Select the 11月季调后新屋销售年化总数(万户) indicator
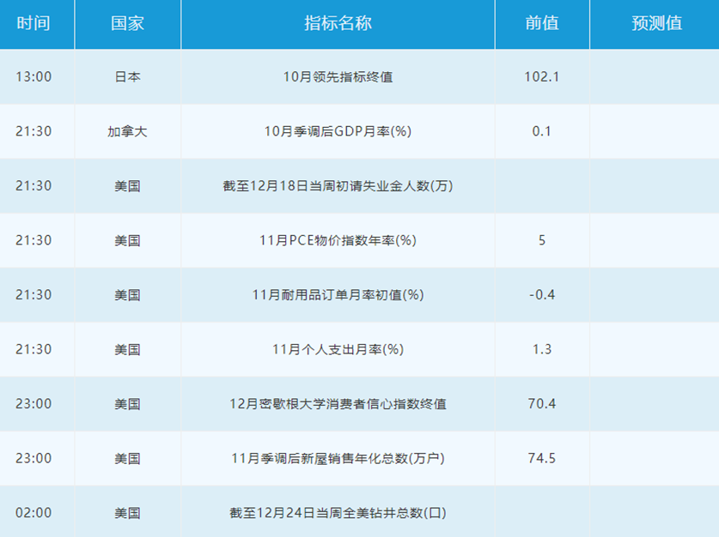The height and width of the screenshot is (537, 719). tap(338, 458)
